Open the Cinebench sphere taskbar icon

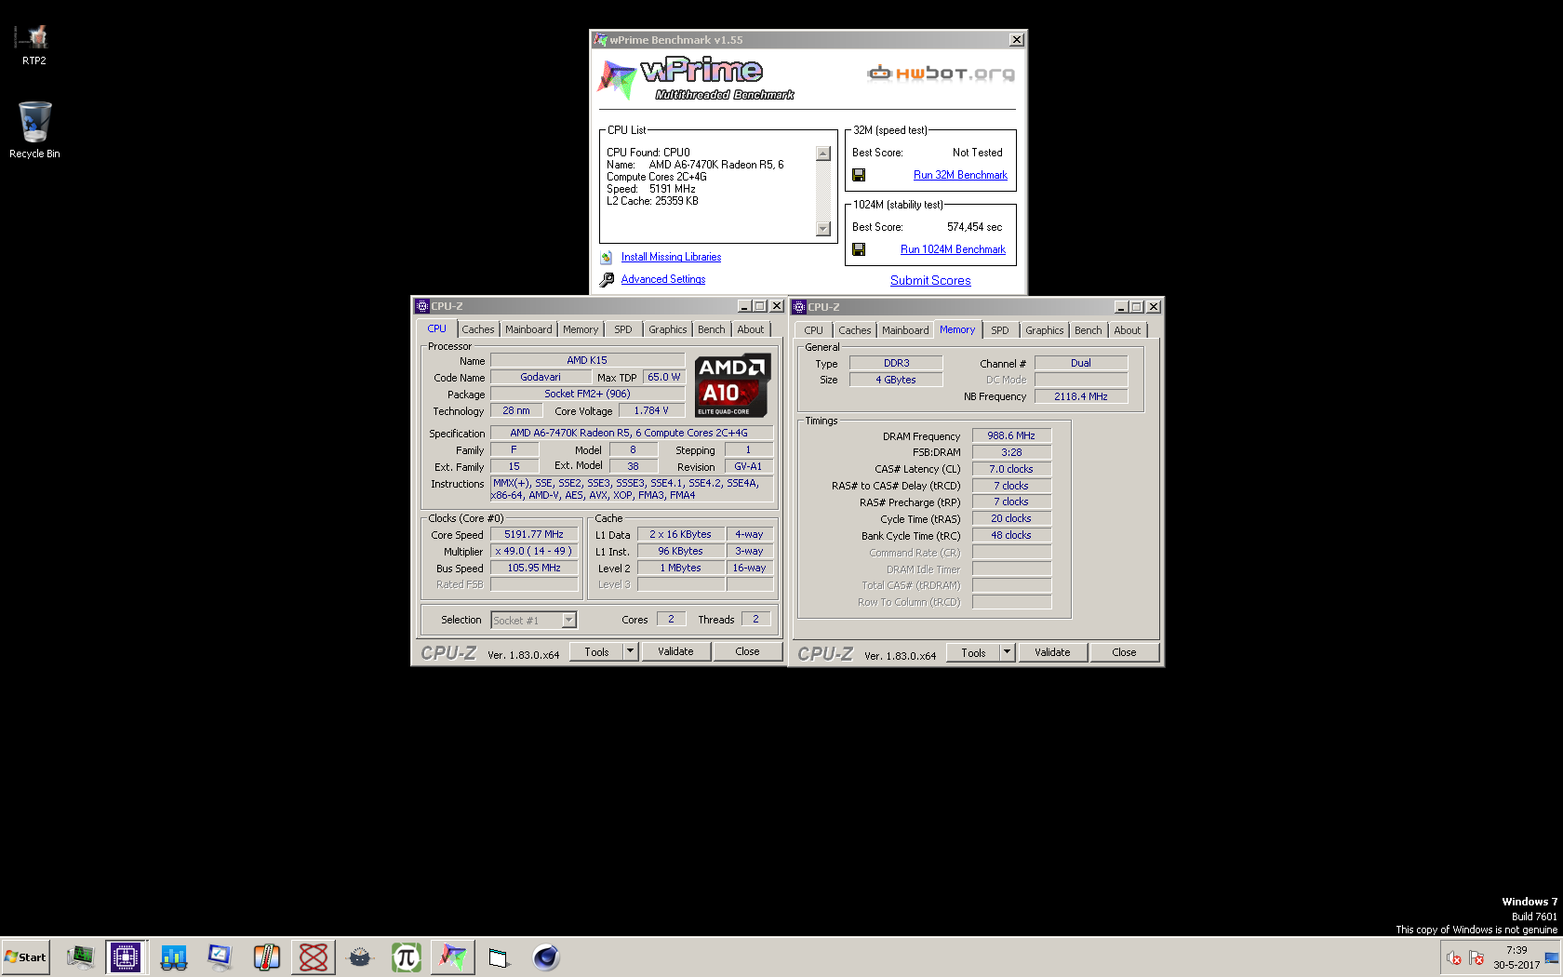pos(546,957)
